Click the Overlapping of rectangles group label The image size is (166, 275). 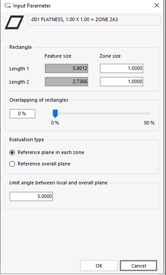(x=39, y=100)
